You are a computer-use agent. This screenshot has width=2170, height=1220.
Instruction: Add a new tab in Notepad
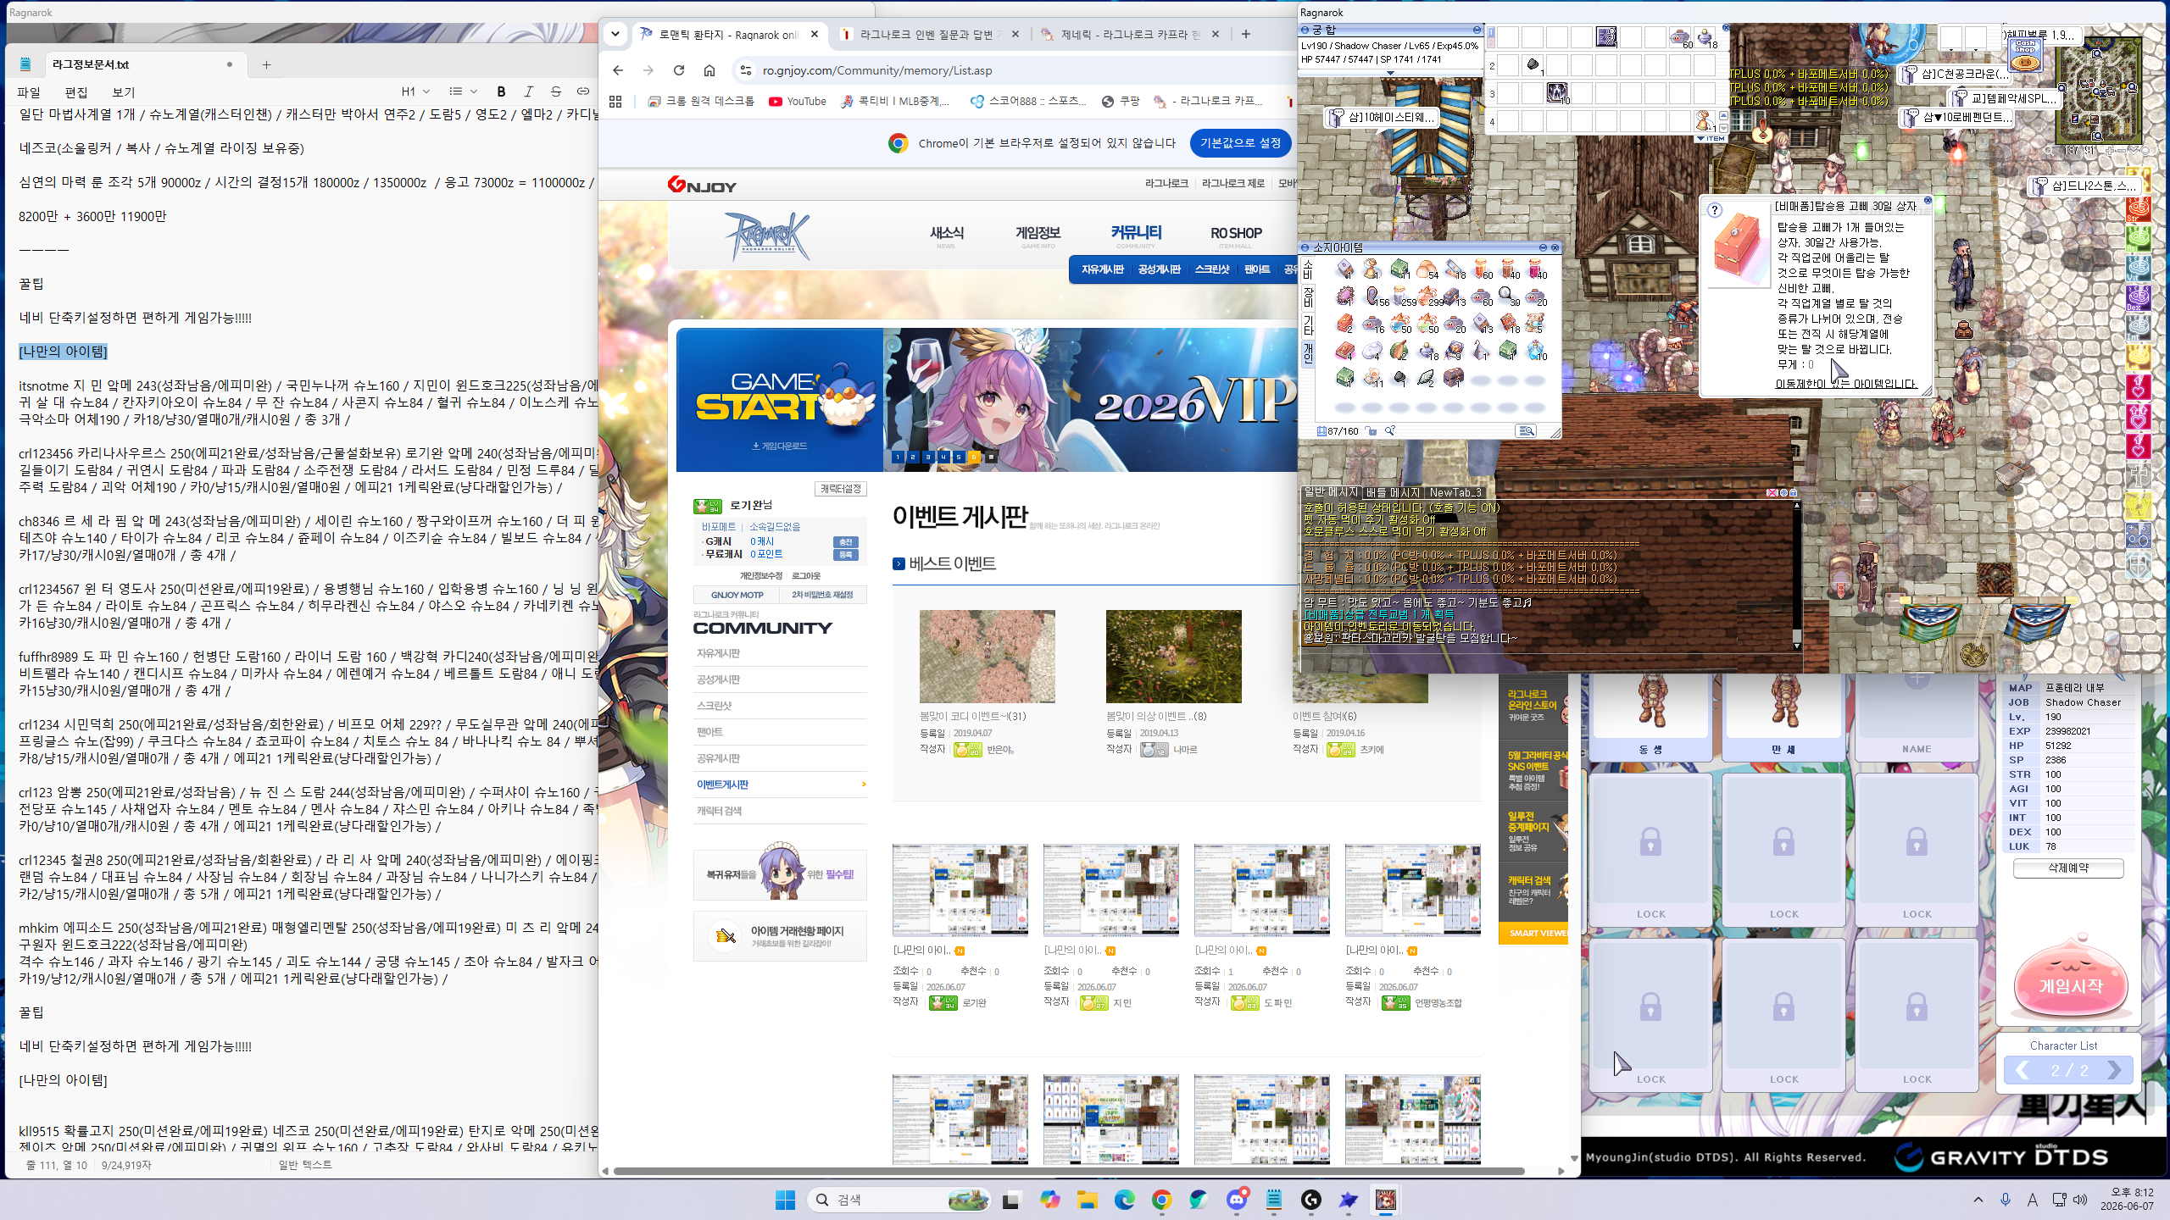[x=266, y=64]
